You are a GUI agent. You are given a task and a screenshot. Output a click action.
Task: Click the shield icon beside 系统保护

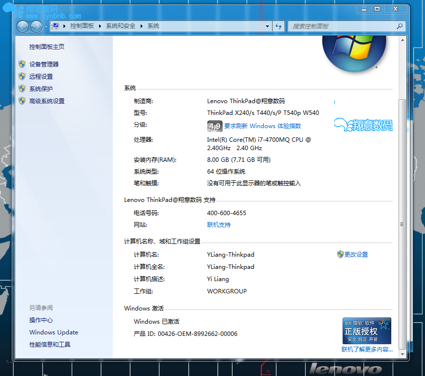click(22, 88)
